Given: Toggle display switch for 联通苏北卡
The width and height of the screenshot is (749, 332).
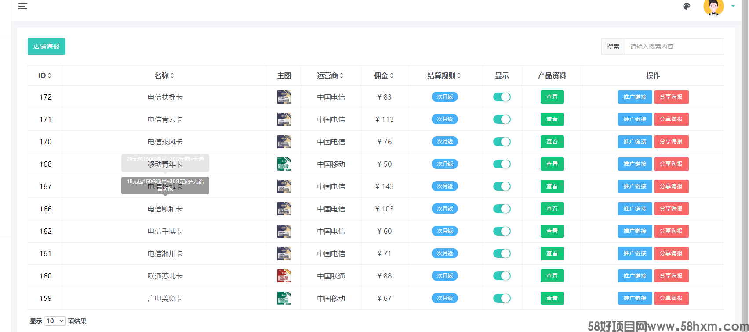Looking at the screenshot, I should pos(502,276).
